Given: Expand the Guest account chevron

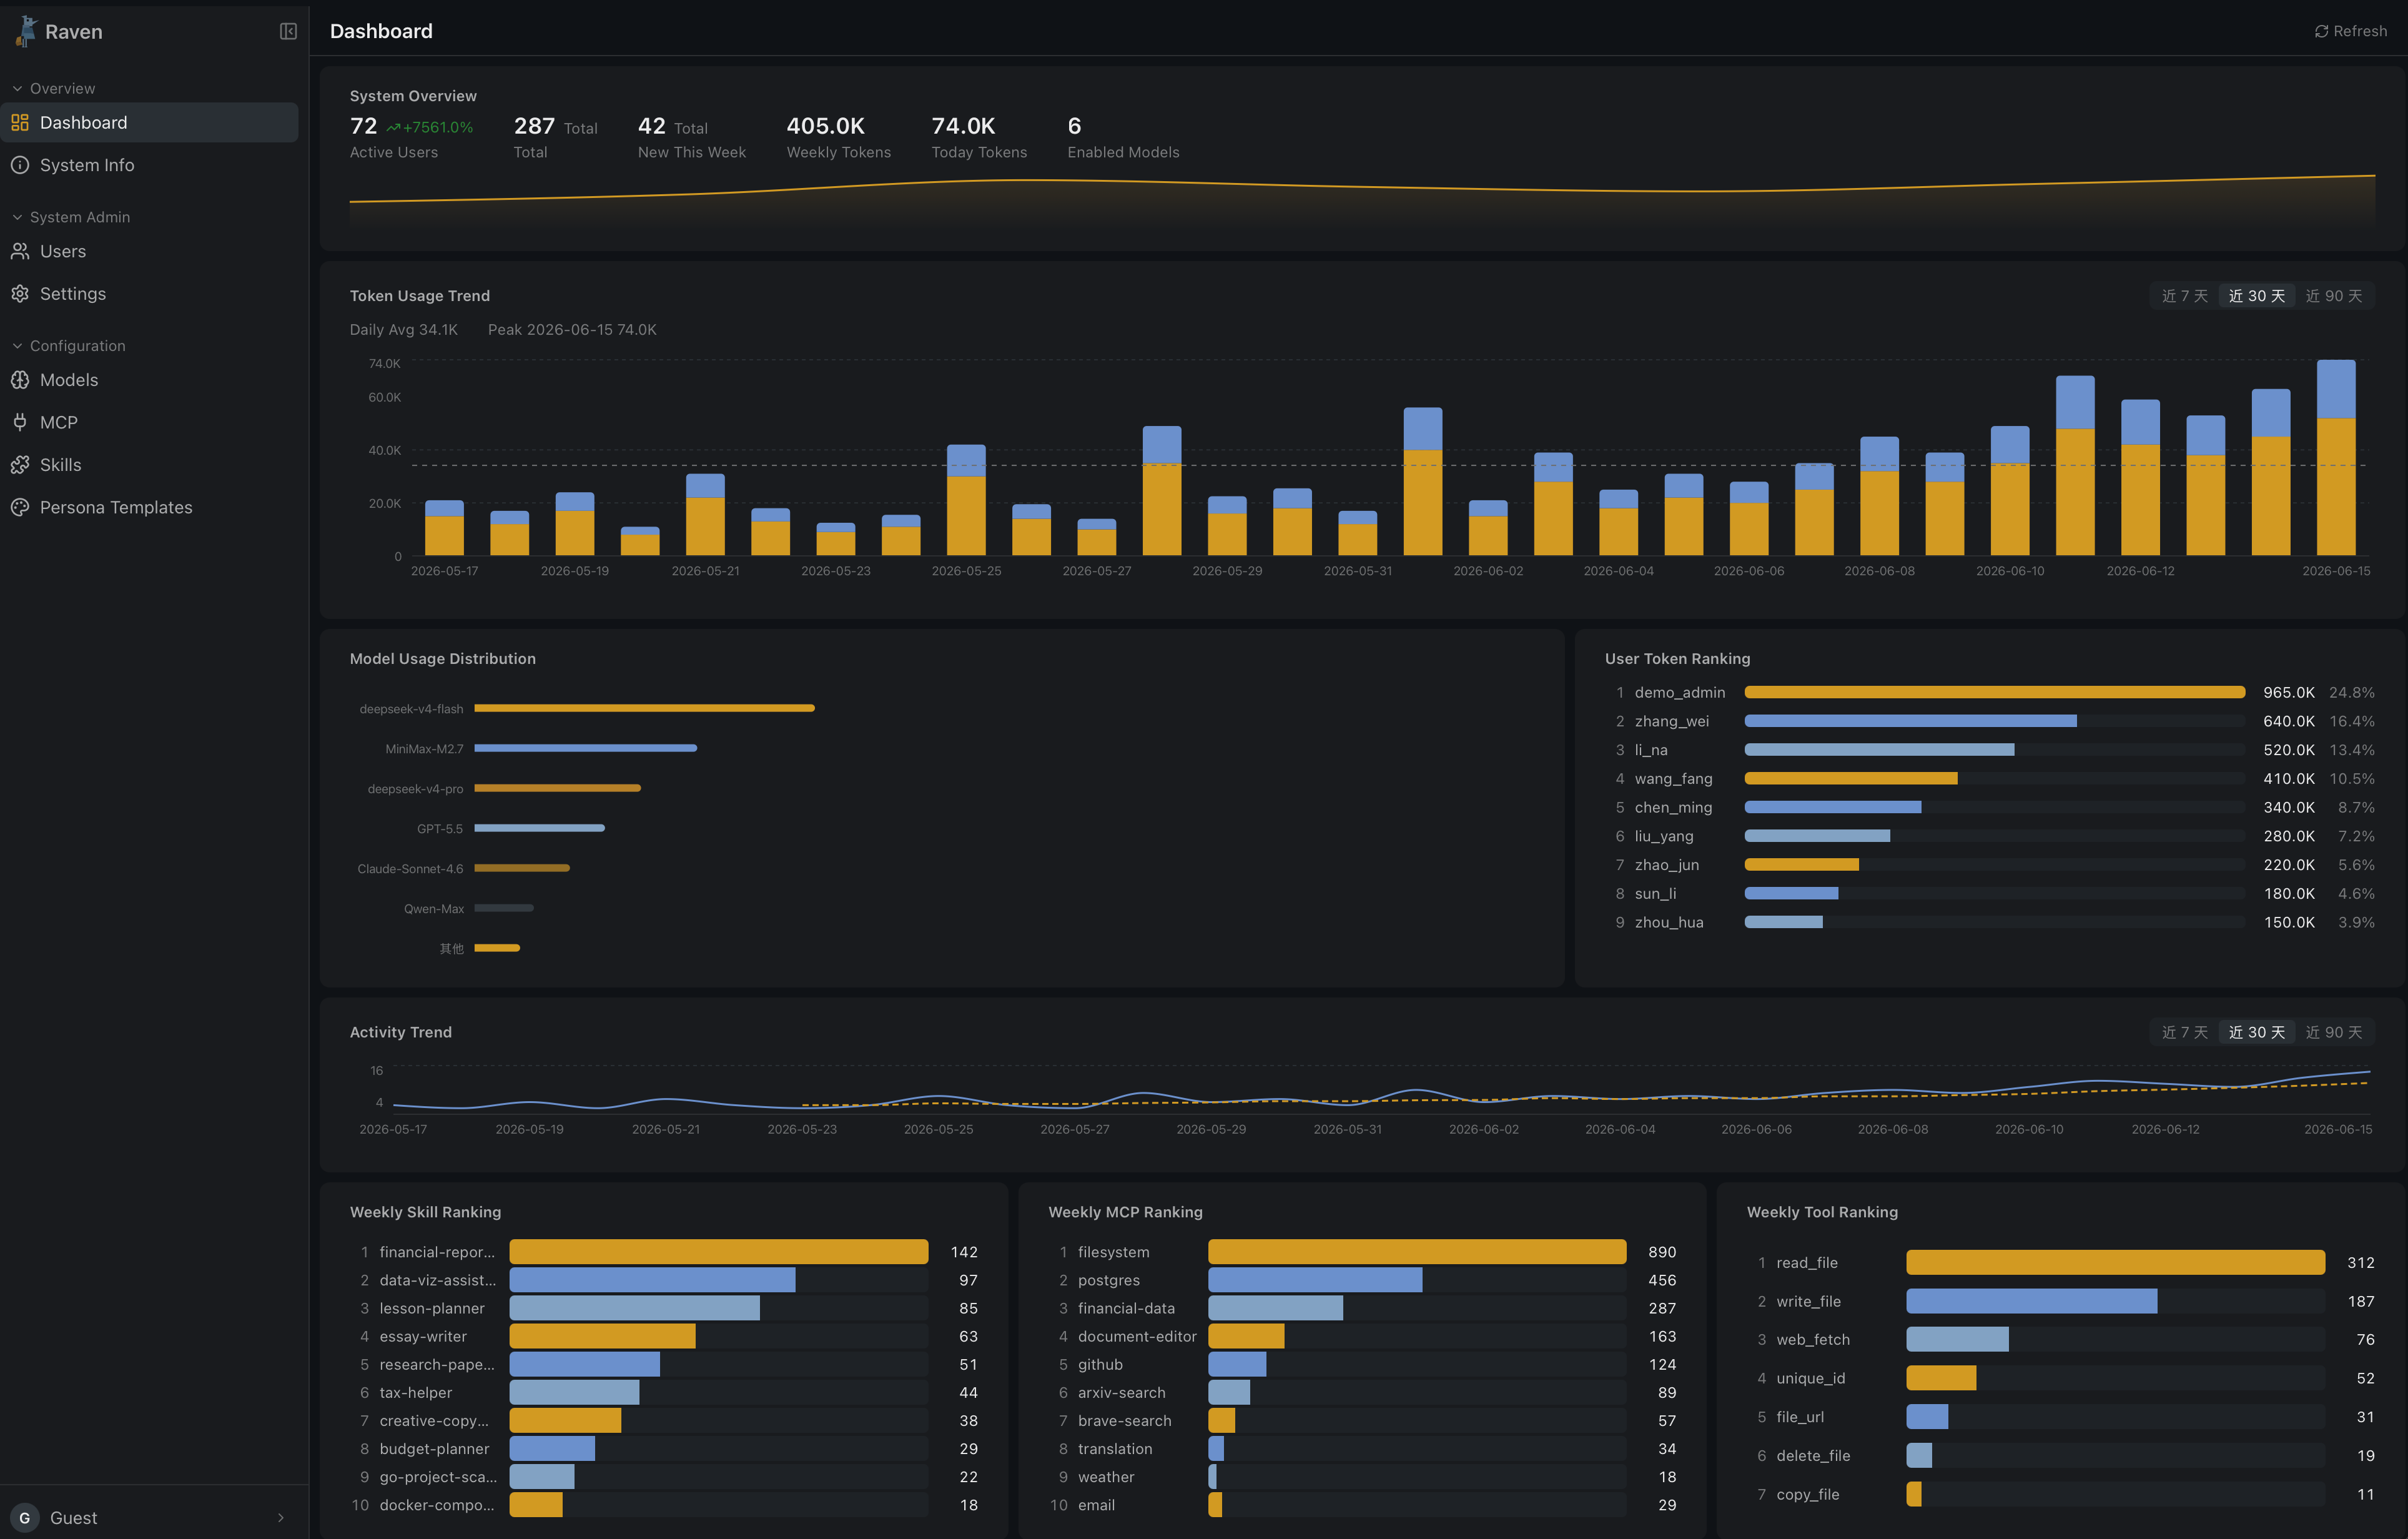Looking at the screenshot, I should (281, 1517).
